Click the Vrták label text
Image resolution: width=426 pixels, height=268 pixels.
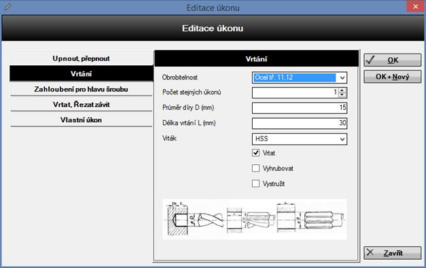pyautogui.click(x=169, y=138)
